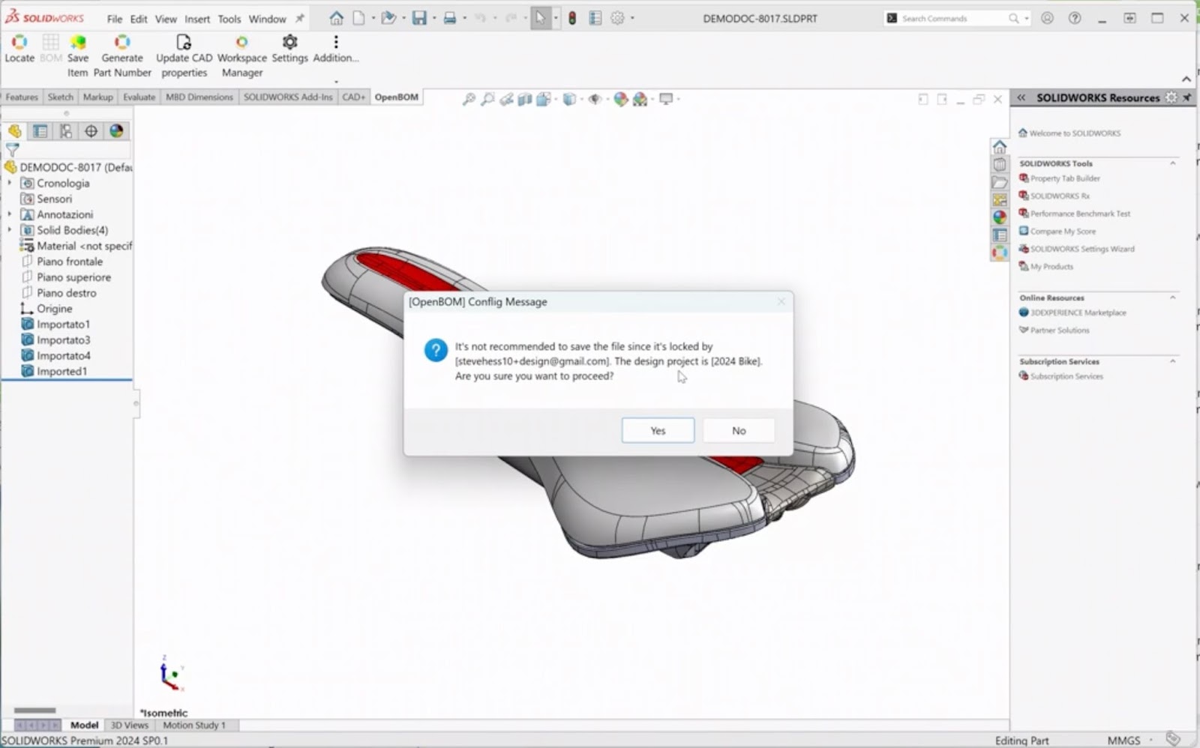The width and height of the screenshot is (1200, 748).
Task: Open the Save dropdown arrow
Action: coord(433,18)
